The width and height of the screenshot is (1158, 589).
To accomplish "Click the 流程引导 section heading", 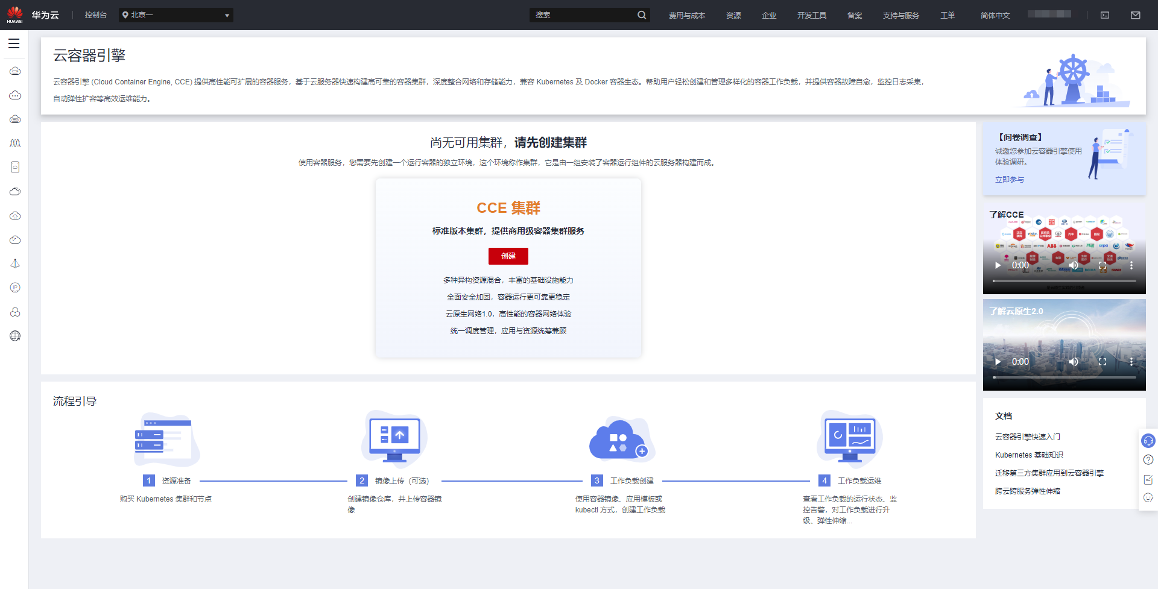I will (75, 402).
